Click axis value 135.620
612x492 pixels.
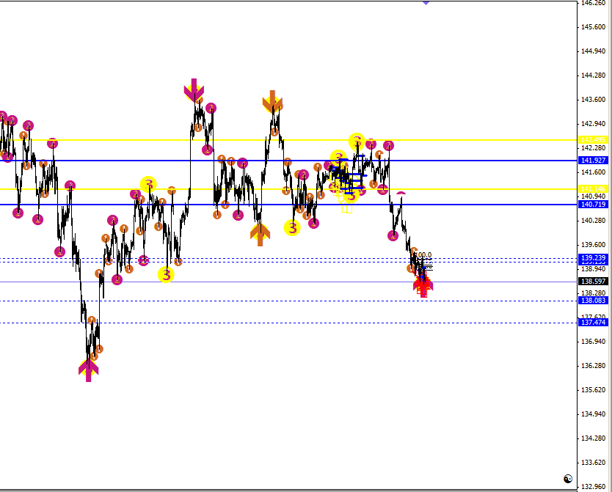[x=593, y=389]
